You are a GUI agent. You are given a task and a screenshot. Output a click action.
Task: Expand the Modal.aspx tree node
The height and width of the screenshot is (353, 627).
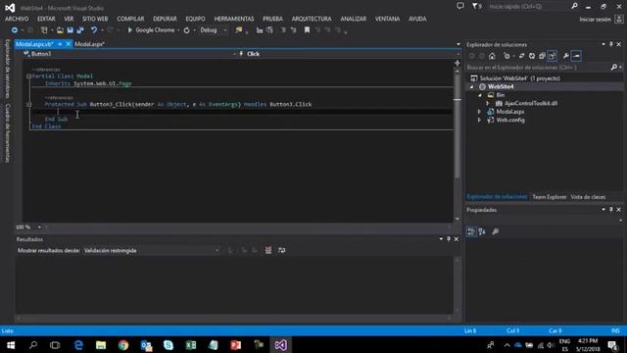[x=479, y=112]
